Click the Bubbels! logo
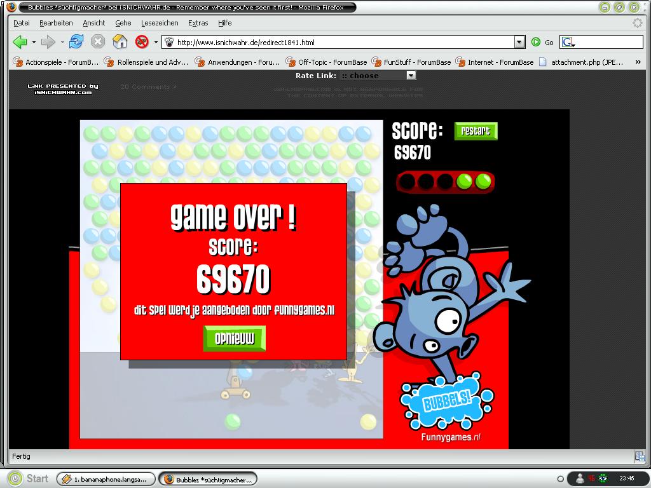This screenshot has width=651, height=488. [x=447, y=401]
